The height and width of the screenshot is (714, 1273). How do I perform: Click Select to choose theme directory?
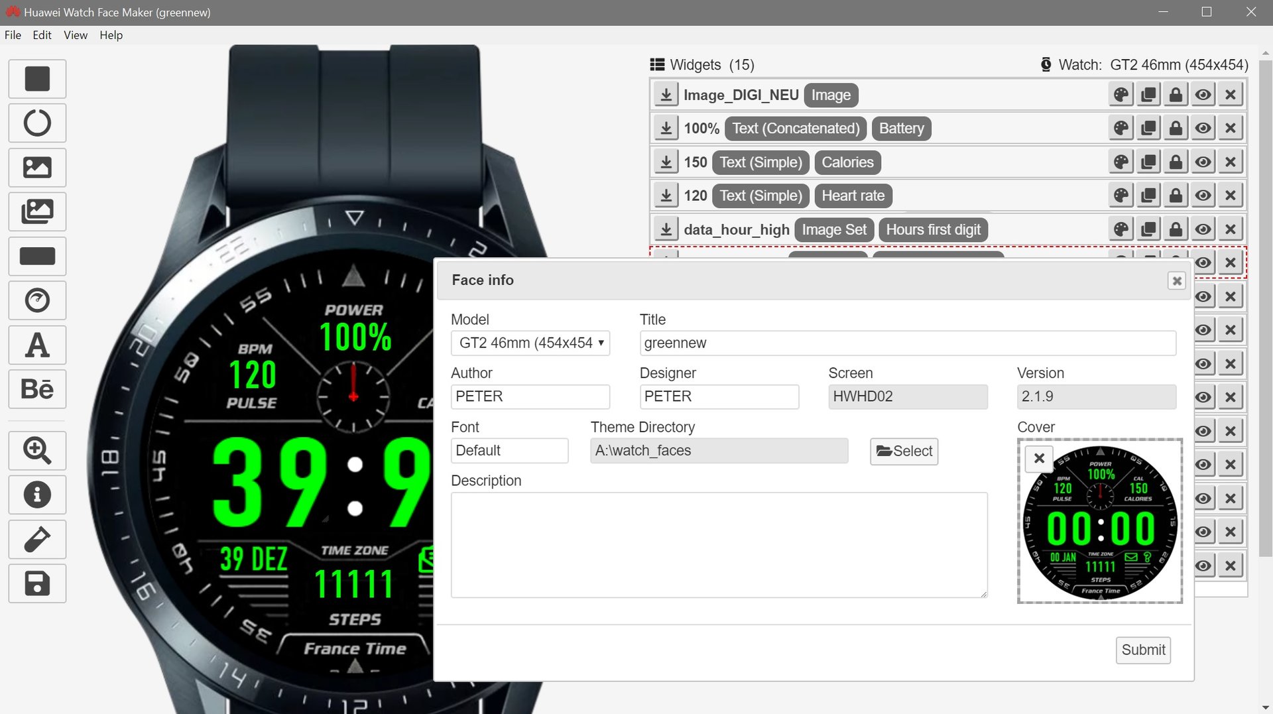pyautogui.click(x=904, y=451)
